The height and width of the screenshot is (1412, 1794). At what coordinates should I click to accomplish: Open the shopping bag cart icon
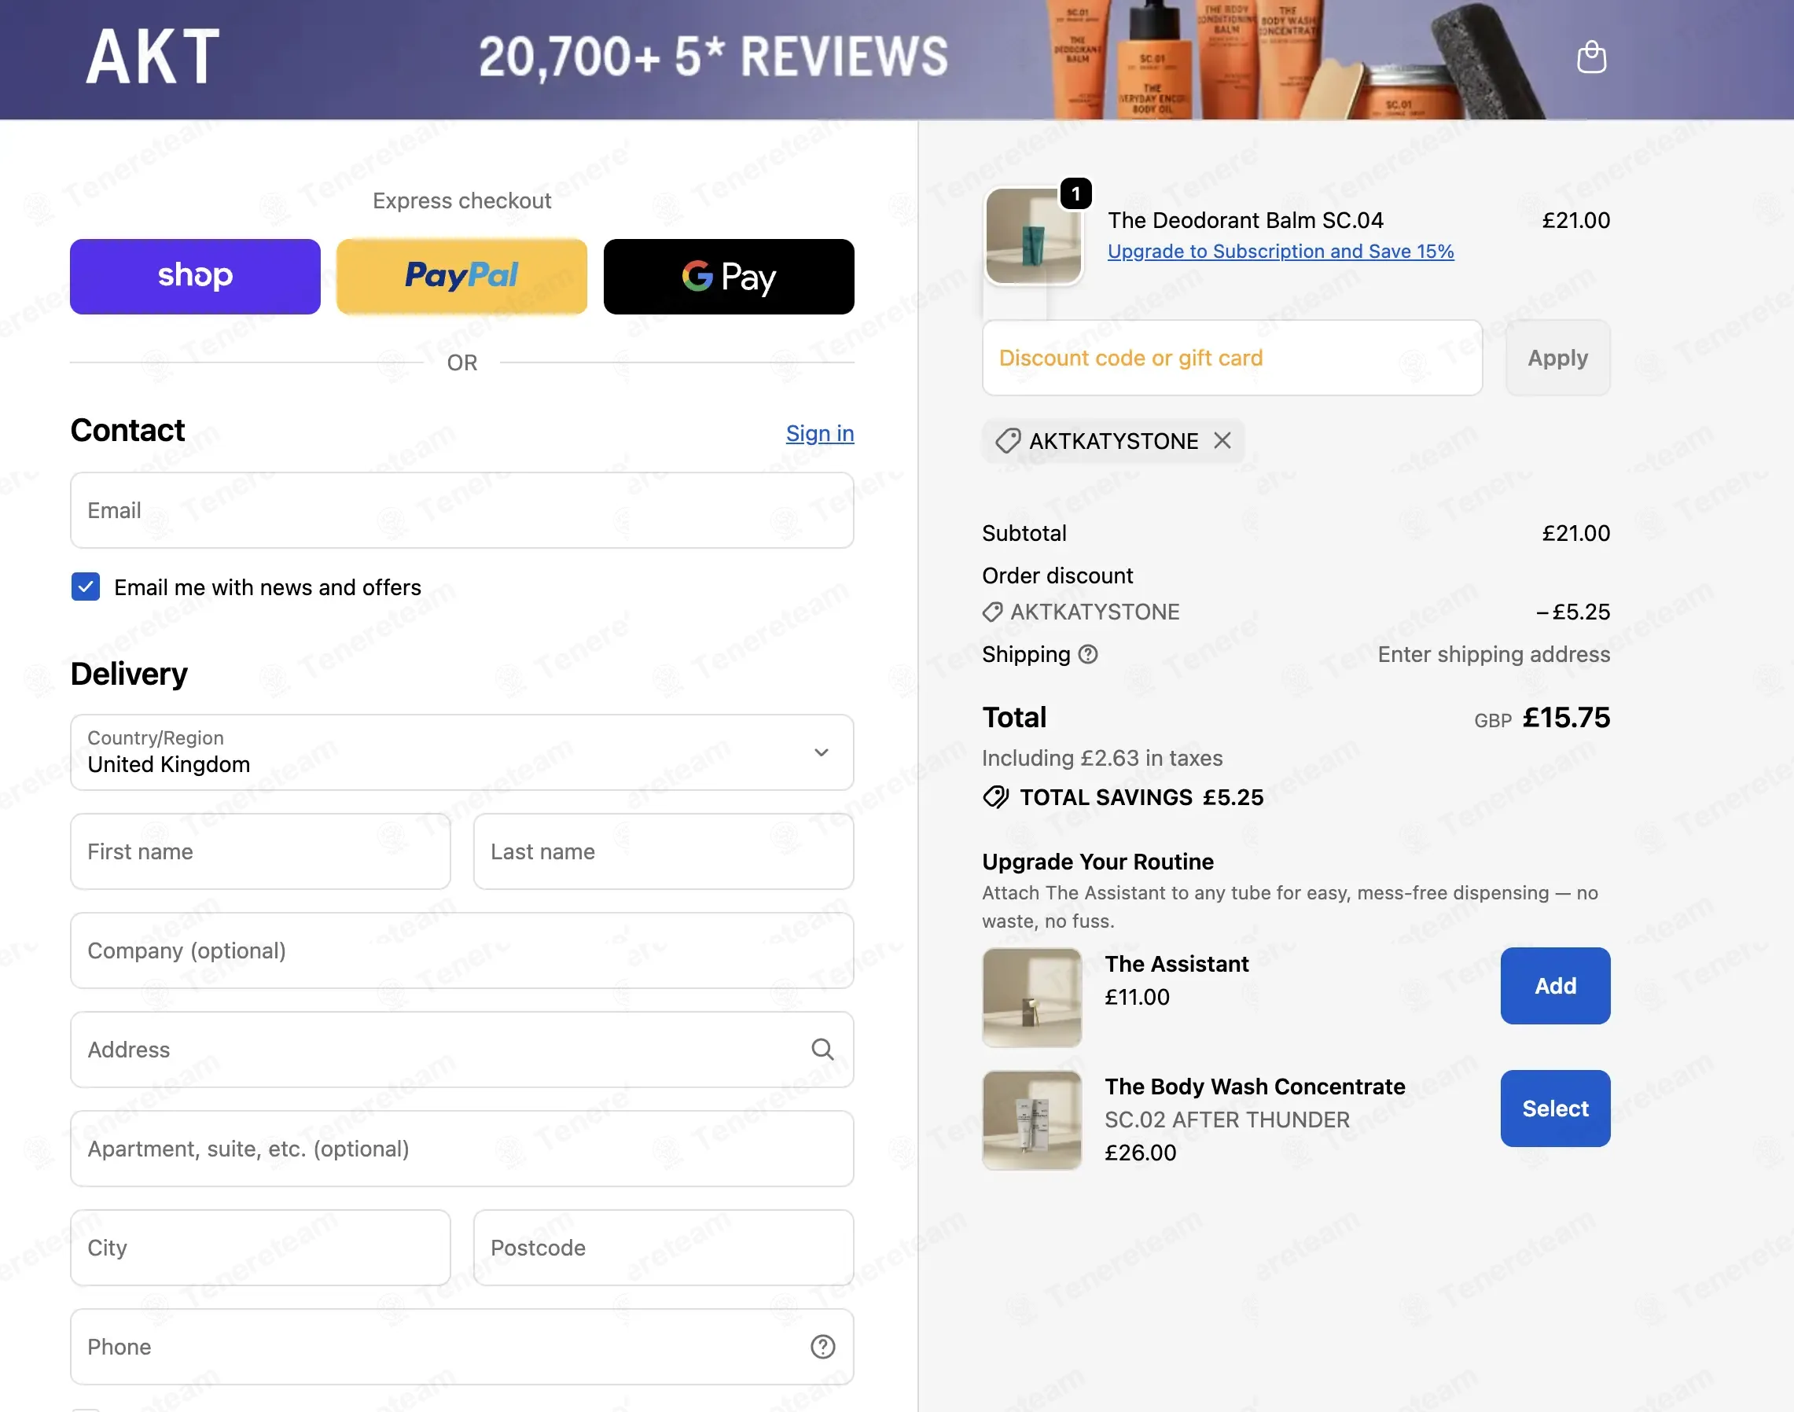(1590, 57)
